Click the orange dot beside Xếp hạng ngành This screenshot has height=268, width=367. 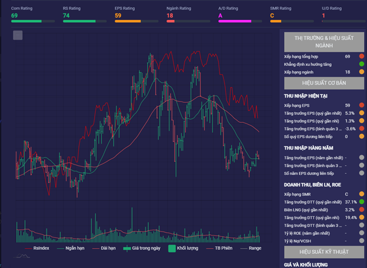coord(362,72)
